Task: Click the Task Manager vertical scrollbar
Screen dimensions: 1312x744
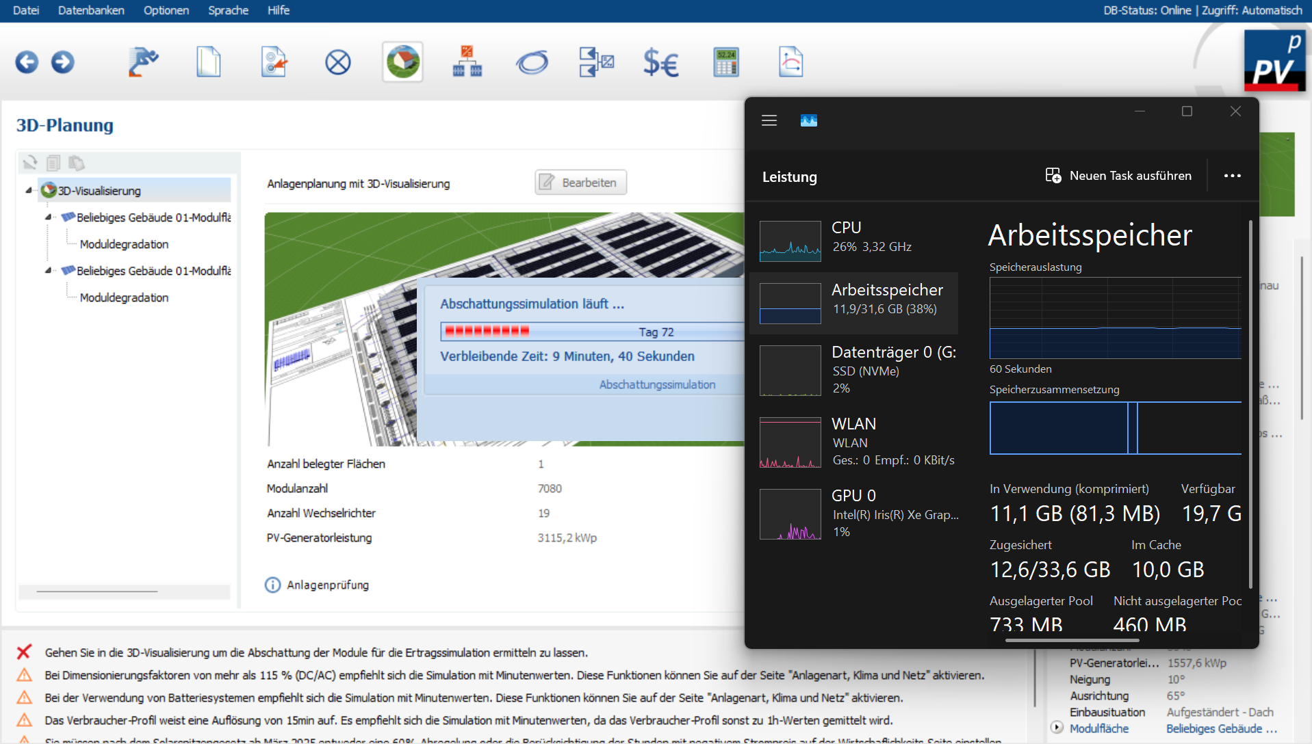Action: click(1250, 403)
